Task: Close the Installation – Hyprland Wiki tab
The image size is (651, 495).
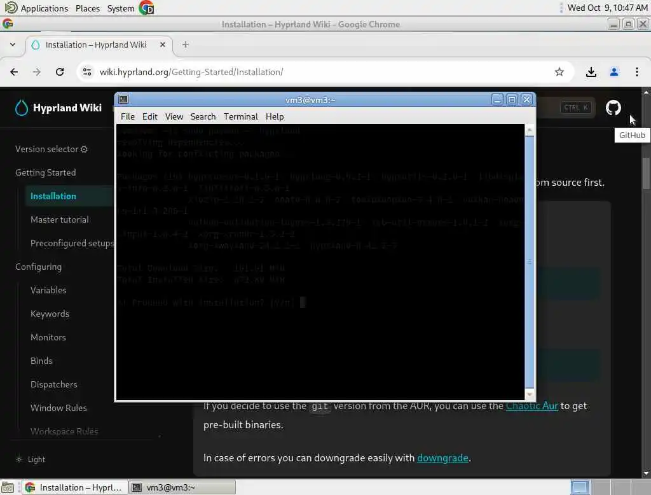Action: click(x=163, y=45)
